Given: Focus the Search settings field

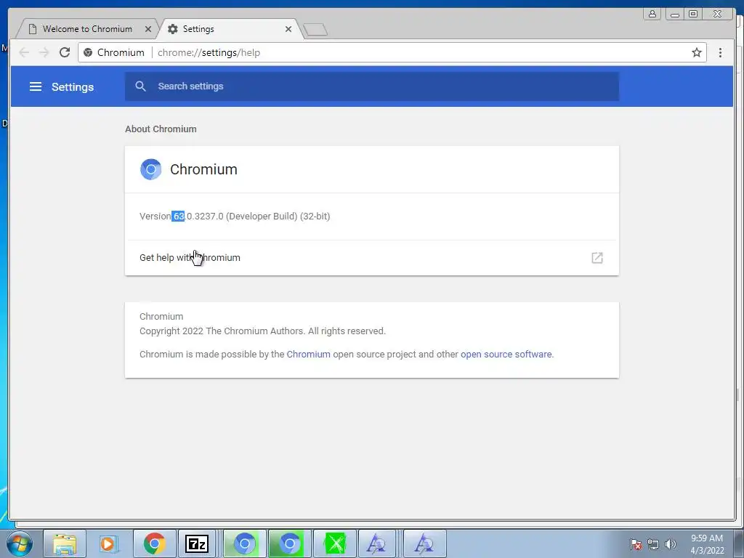Looking at the screenshot, I should (x=372, y=86).
